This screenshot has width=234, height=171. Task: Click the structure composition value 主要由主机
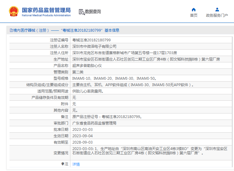133,85
